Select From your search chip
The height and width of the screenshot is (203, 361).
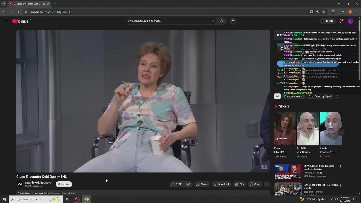pos(294,96)
